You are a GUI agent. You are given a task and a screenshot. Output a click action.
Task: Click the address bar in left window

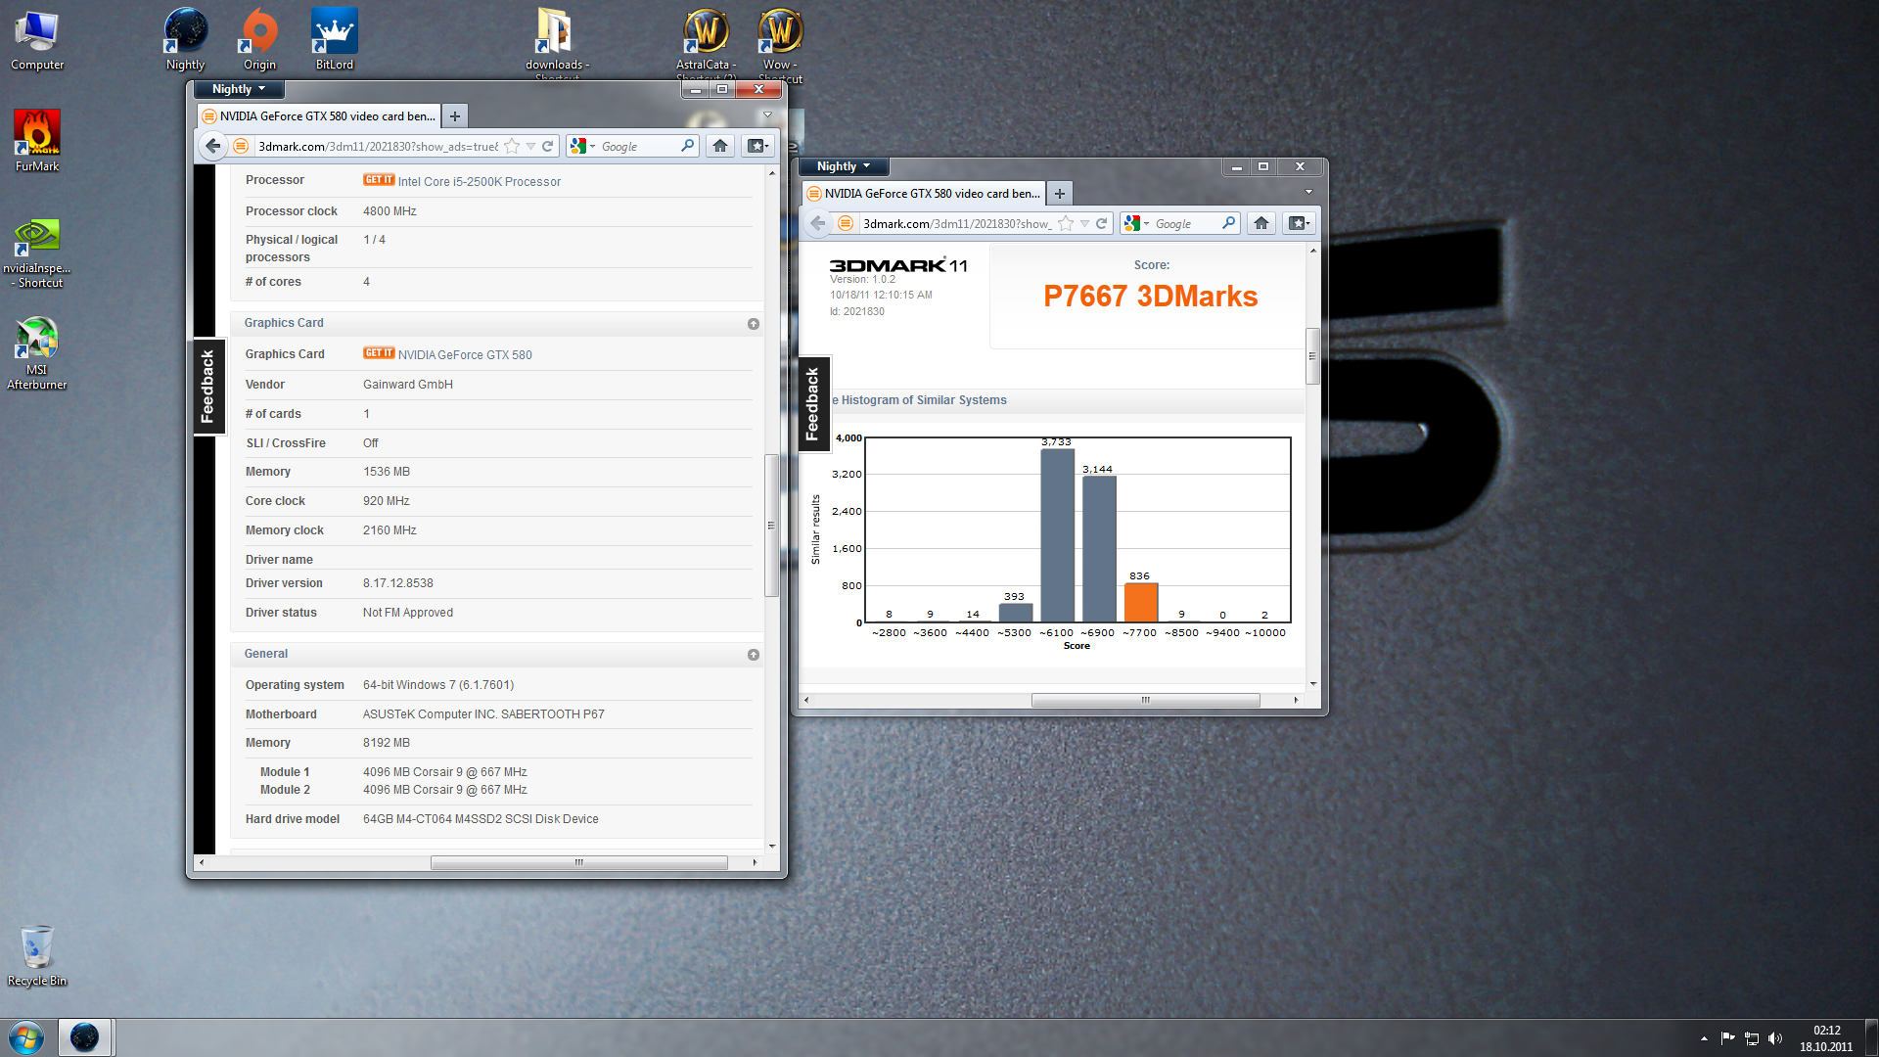377,146
